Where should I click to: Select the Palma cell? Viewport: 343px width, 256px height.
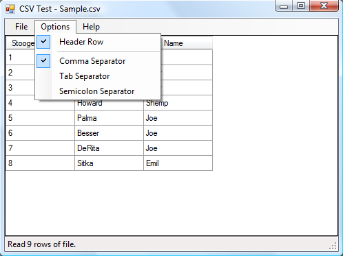(109, 118)
